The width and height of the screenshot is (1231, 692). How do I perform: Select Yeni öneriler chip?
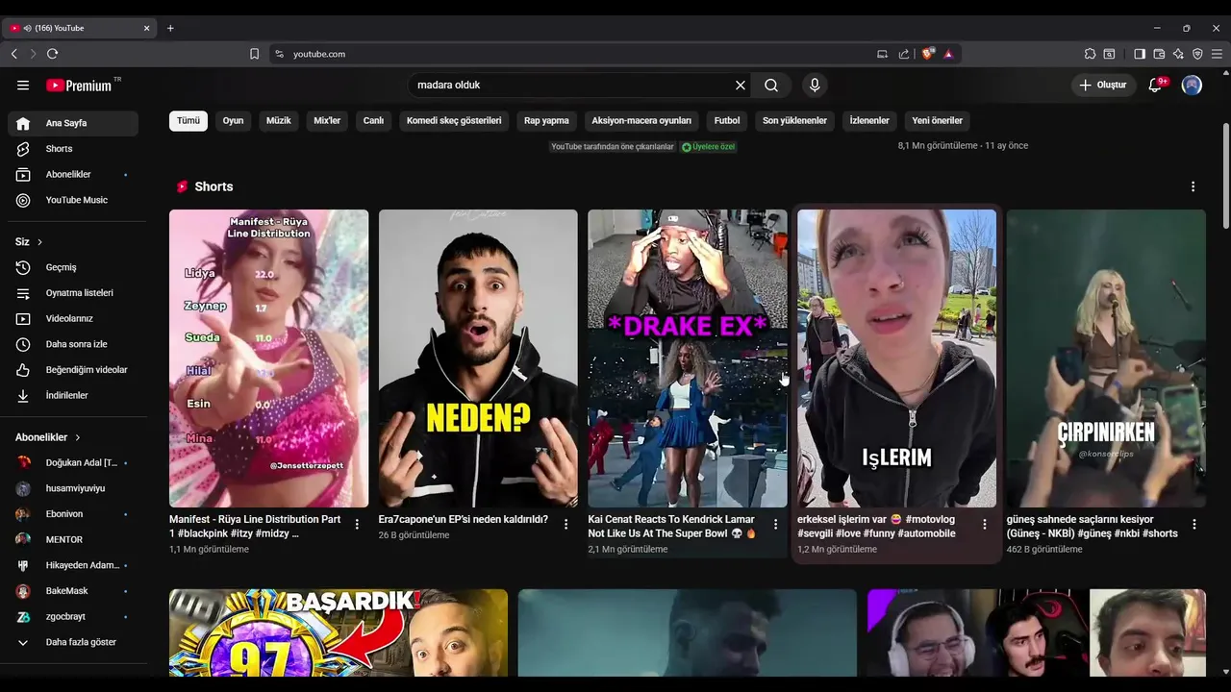pyautogui.click(x=938, y=121)
